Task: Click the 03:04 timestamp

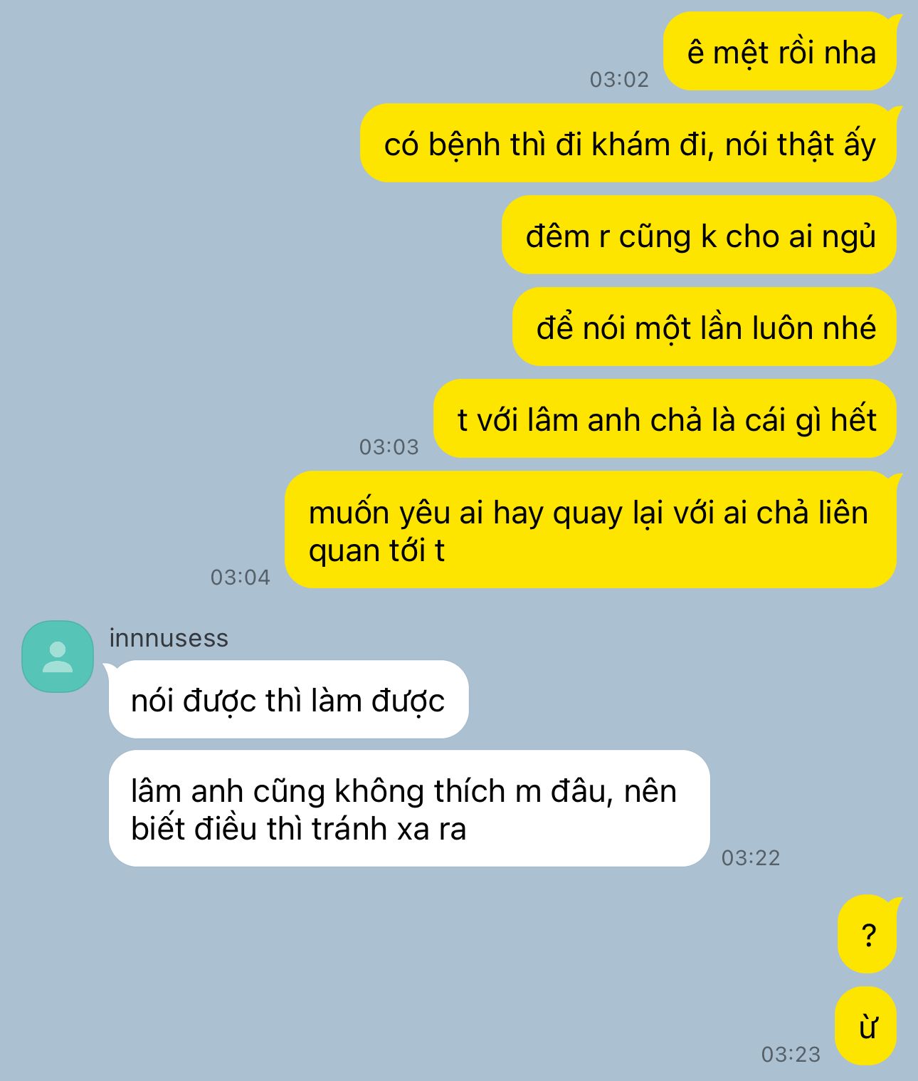Action: tap(241, 577)
